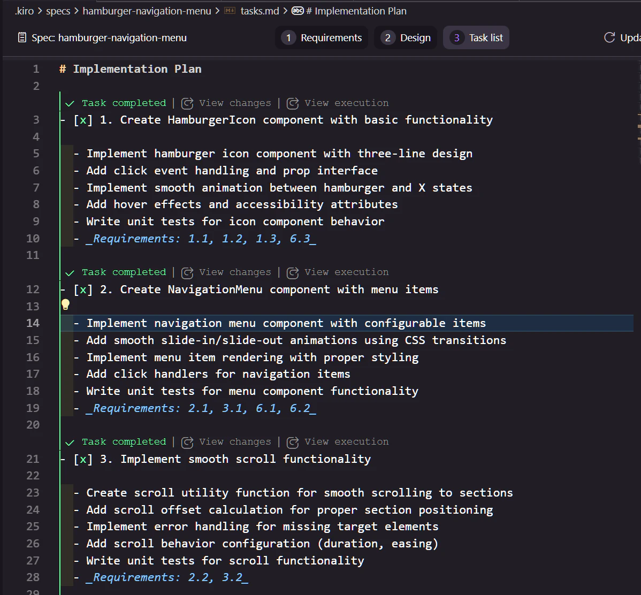Screen dimensions: 641x595
Task: Click 'Implement hamburger icon component with three-line design'
Action: [279, 154]
